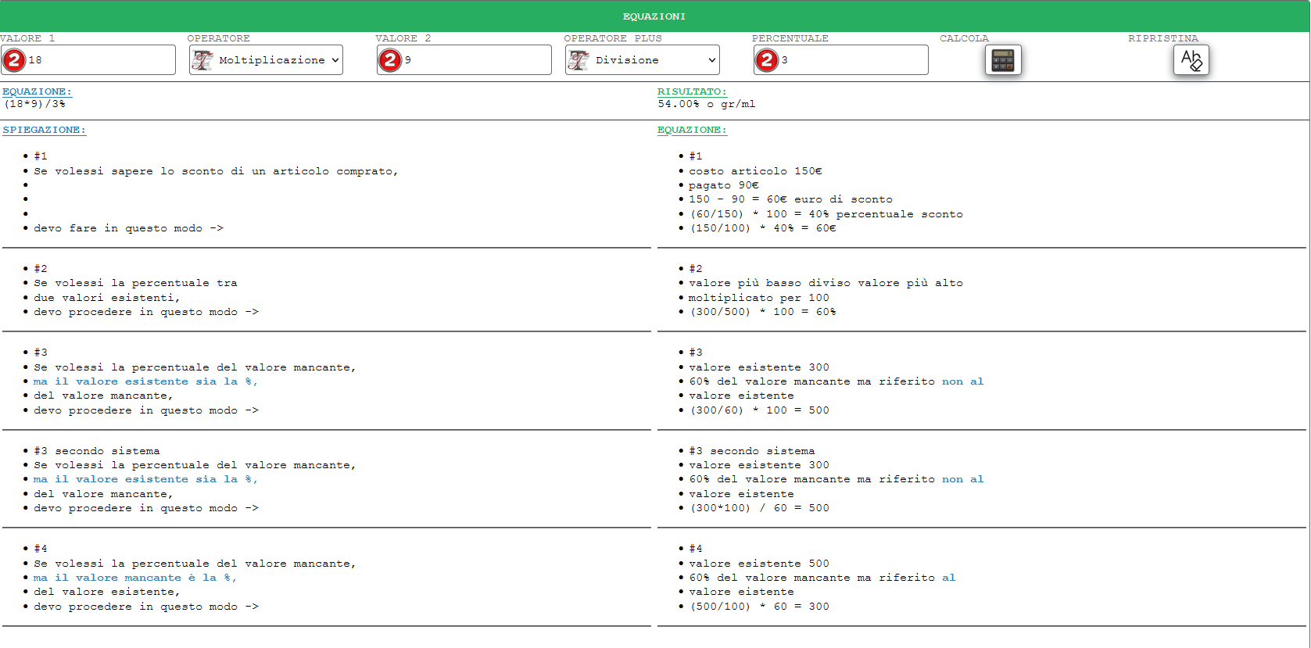Click 'devo fare in questo modo ->' line
Image resolution: width=1311 pixels, height=648 pixels.
(129, 228)
